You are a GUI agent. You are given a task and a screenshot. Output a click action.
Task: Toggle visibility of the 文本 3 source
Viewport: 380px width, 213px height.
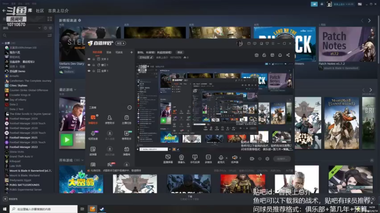(89, 59)
